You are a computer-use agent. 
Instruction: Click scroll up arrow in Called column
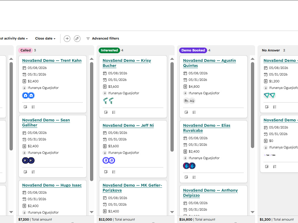pos(91,59)
